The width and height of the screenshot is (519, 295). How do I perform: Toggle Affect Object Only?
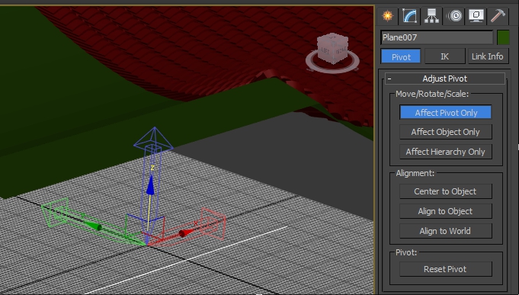pyautogui.click(x=446, y=132)
